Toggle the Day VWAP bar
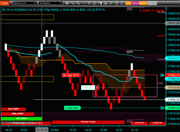Viewport: 180px width, 132px height. (x=14, y=109)
